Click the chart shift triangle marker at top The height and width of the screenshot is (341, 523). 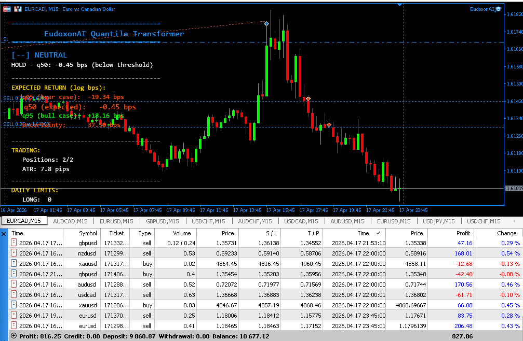(x=399, y=5)
